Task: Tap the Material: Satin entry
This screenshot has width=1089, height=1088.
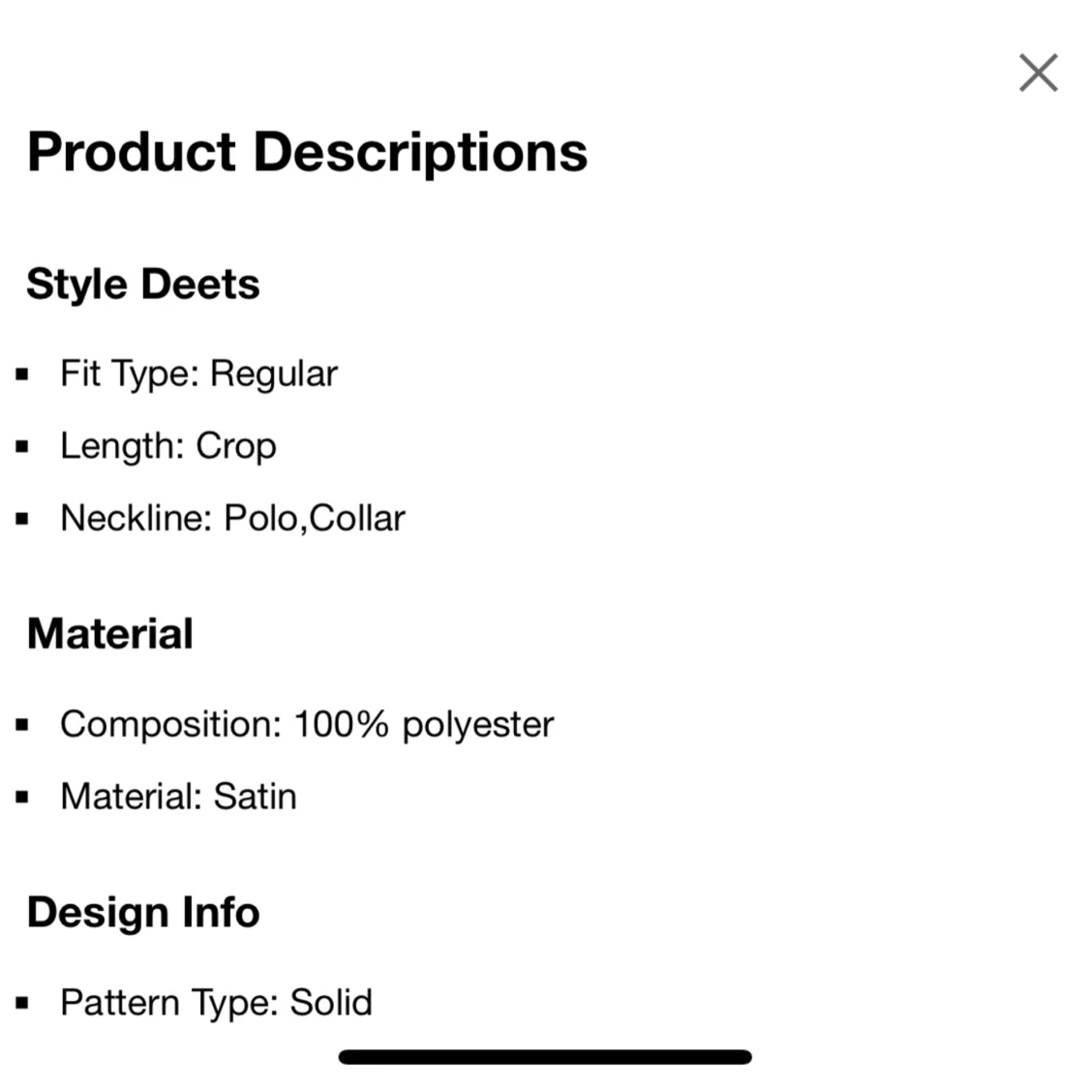Action: click(178, 797)
